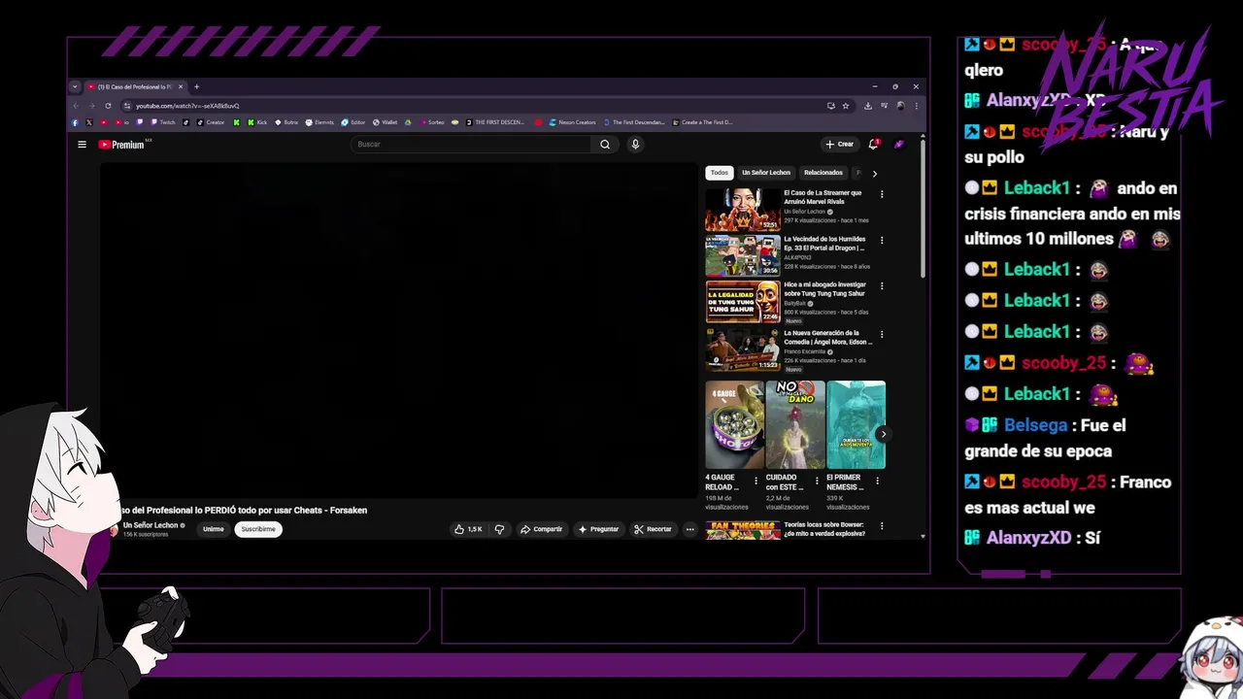
Task: Open the YouTube hamburger guide menu
Action: tap(83, 145)
